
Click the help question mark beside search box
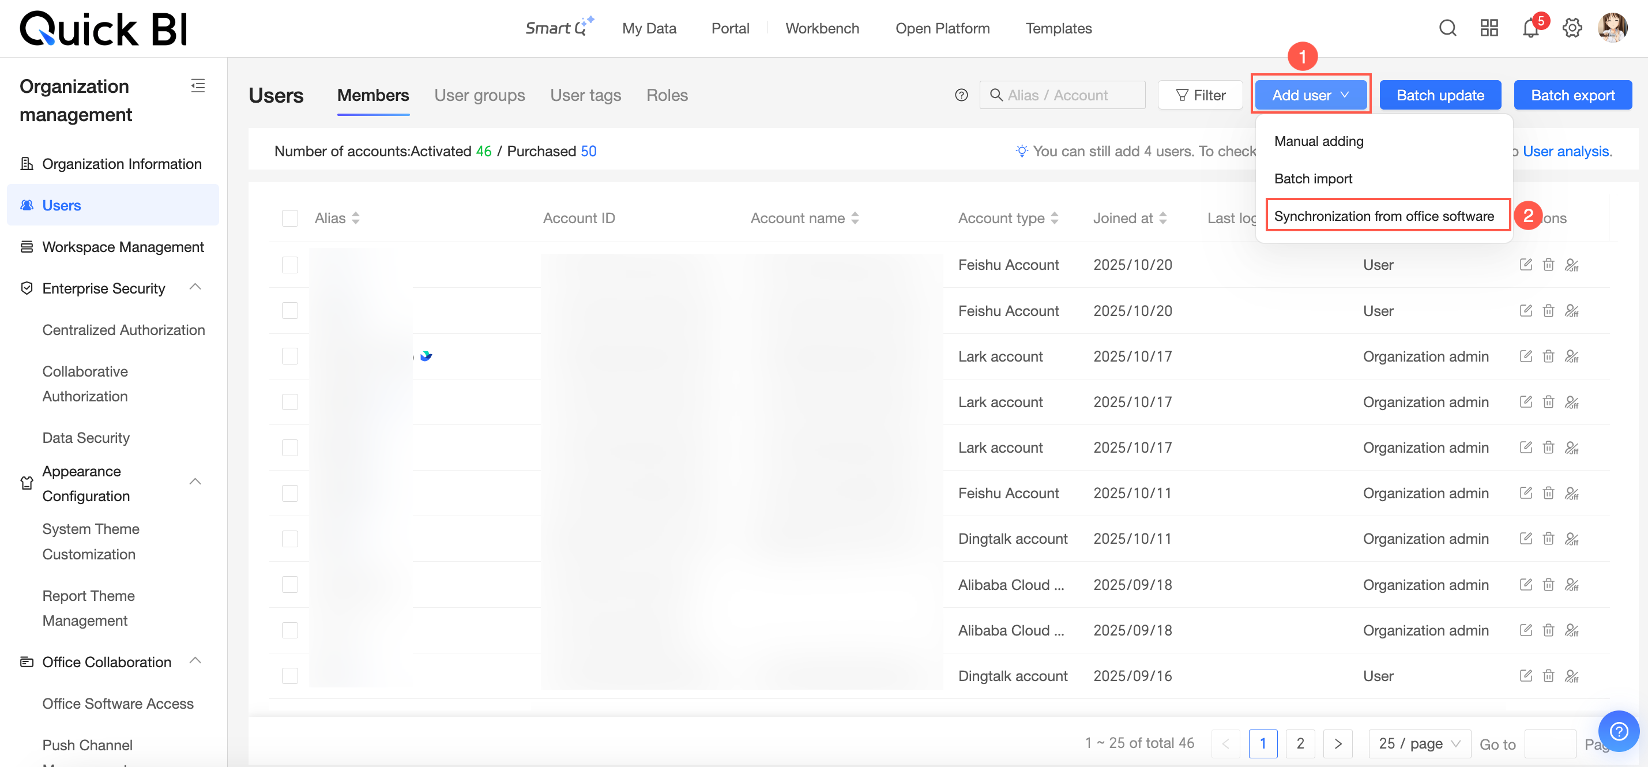(x=961, y=95)
